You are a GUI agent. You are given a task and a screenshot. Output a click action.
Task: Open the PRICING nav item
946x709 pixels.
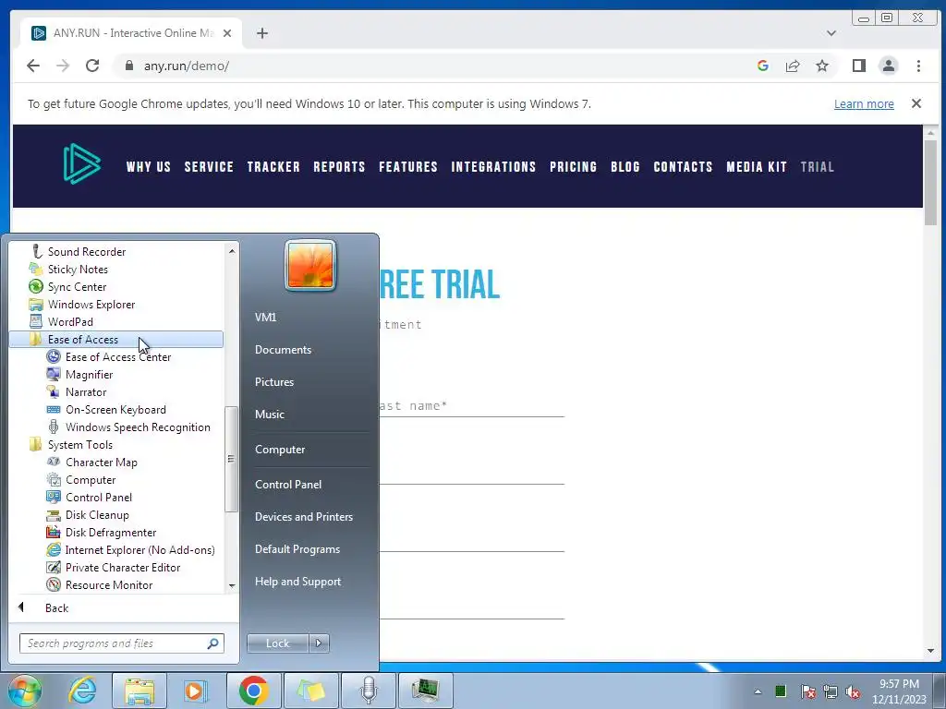[x=573, y=167]
